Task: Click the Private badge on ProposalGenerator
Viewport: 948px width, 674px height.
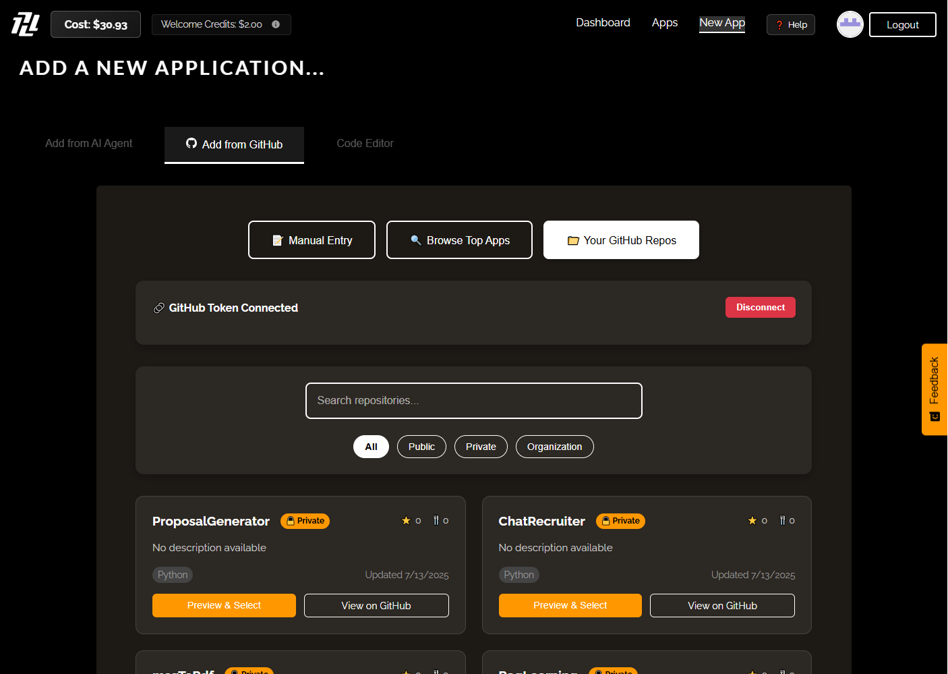Action: click(305, 521)
